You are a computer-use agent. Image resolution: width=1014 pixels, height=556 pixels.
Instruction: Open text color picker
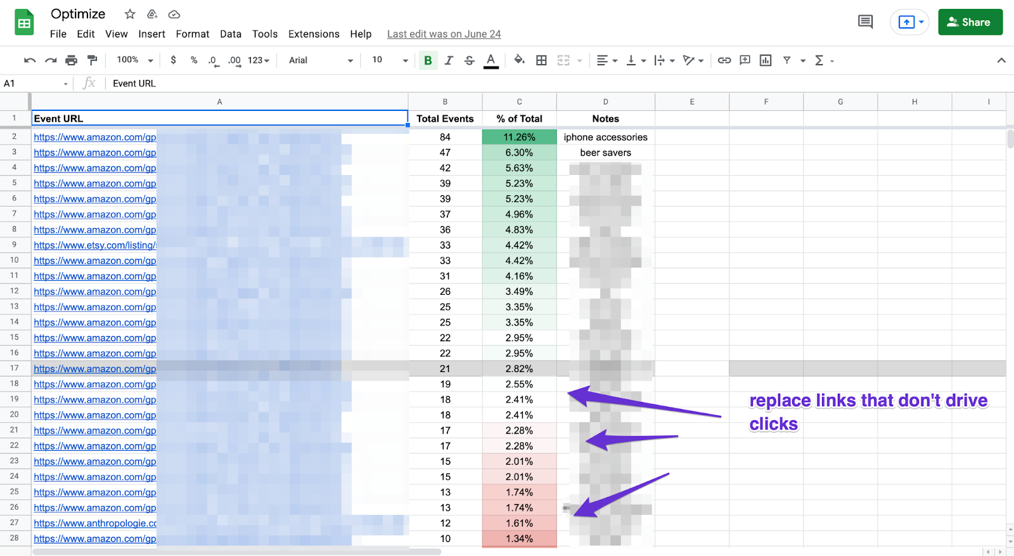coord(491,60)
